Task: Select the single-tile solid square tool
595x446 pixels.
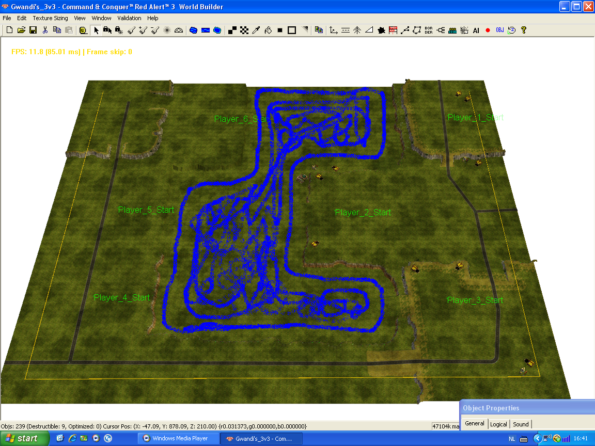Action: tap(280, 30)
